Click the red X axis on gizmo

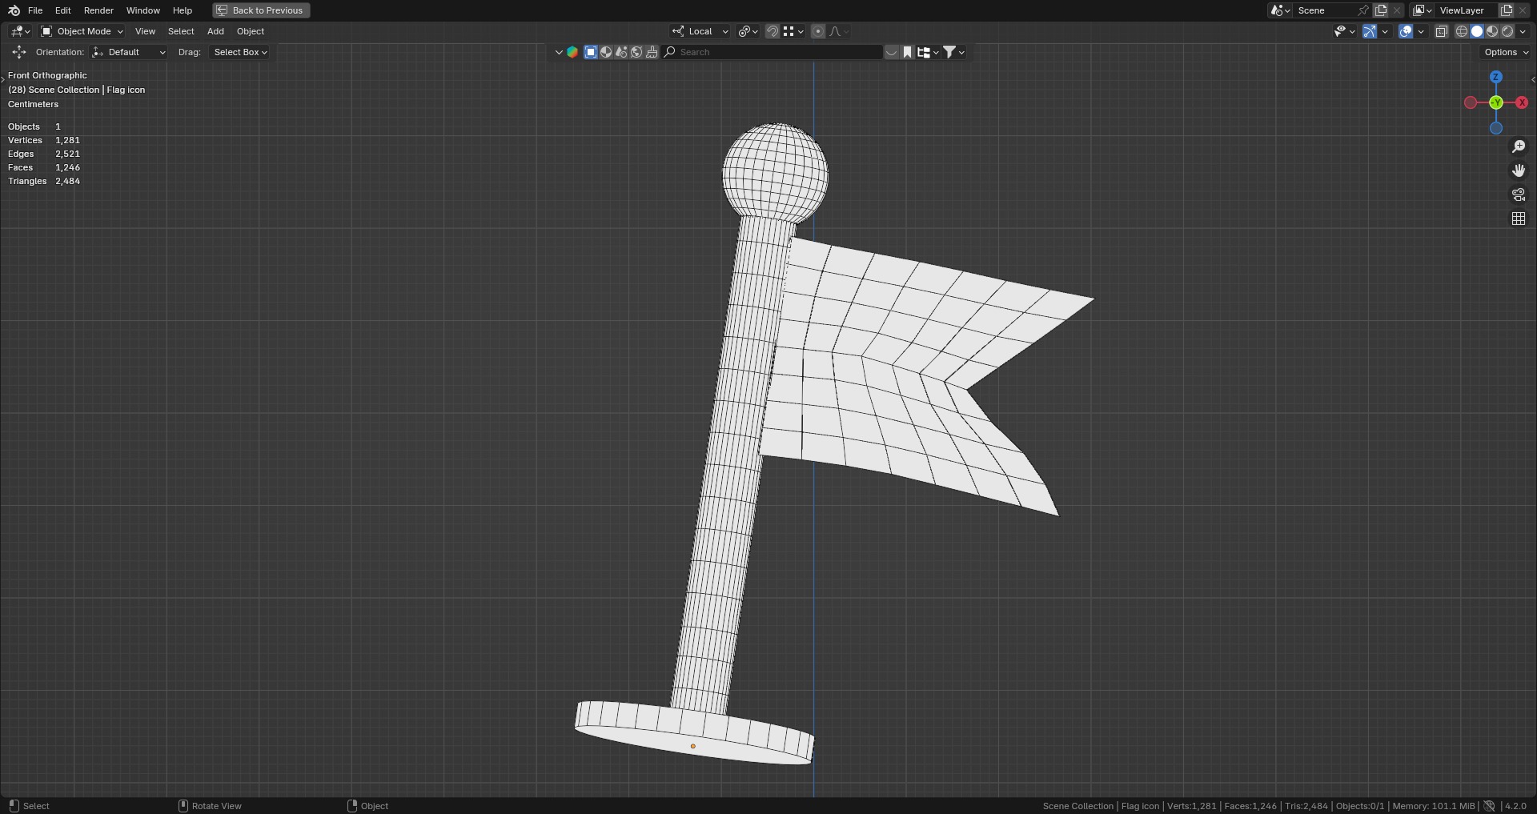click(x=1522, y=102)
